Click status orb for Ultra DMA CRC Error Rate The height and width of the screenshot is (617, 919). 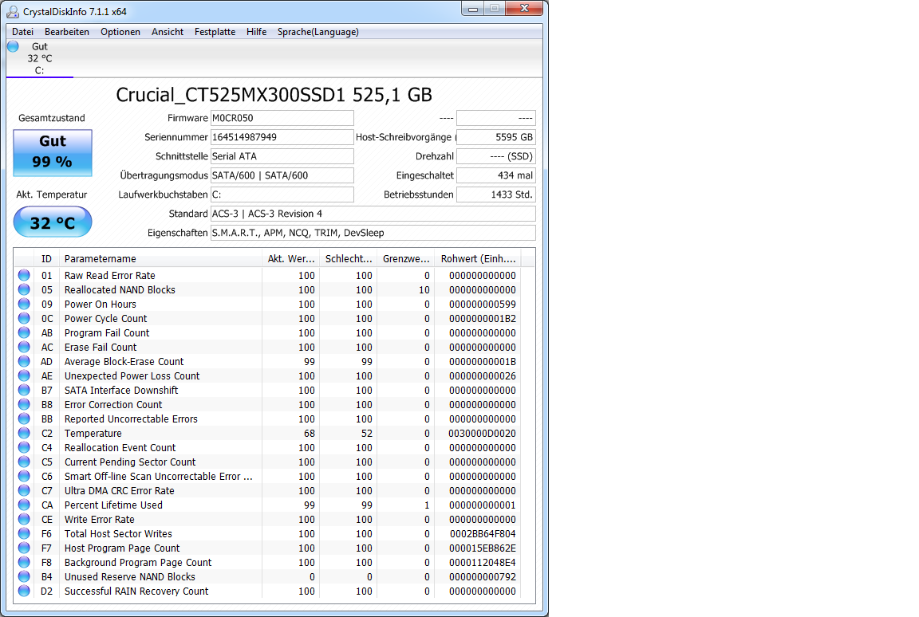pos(24,490)
